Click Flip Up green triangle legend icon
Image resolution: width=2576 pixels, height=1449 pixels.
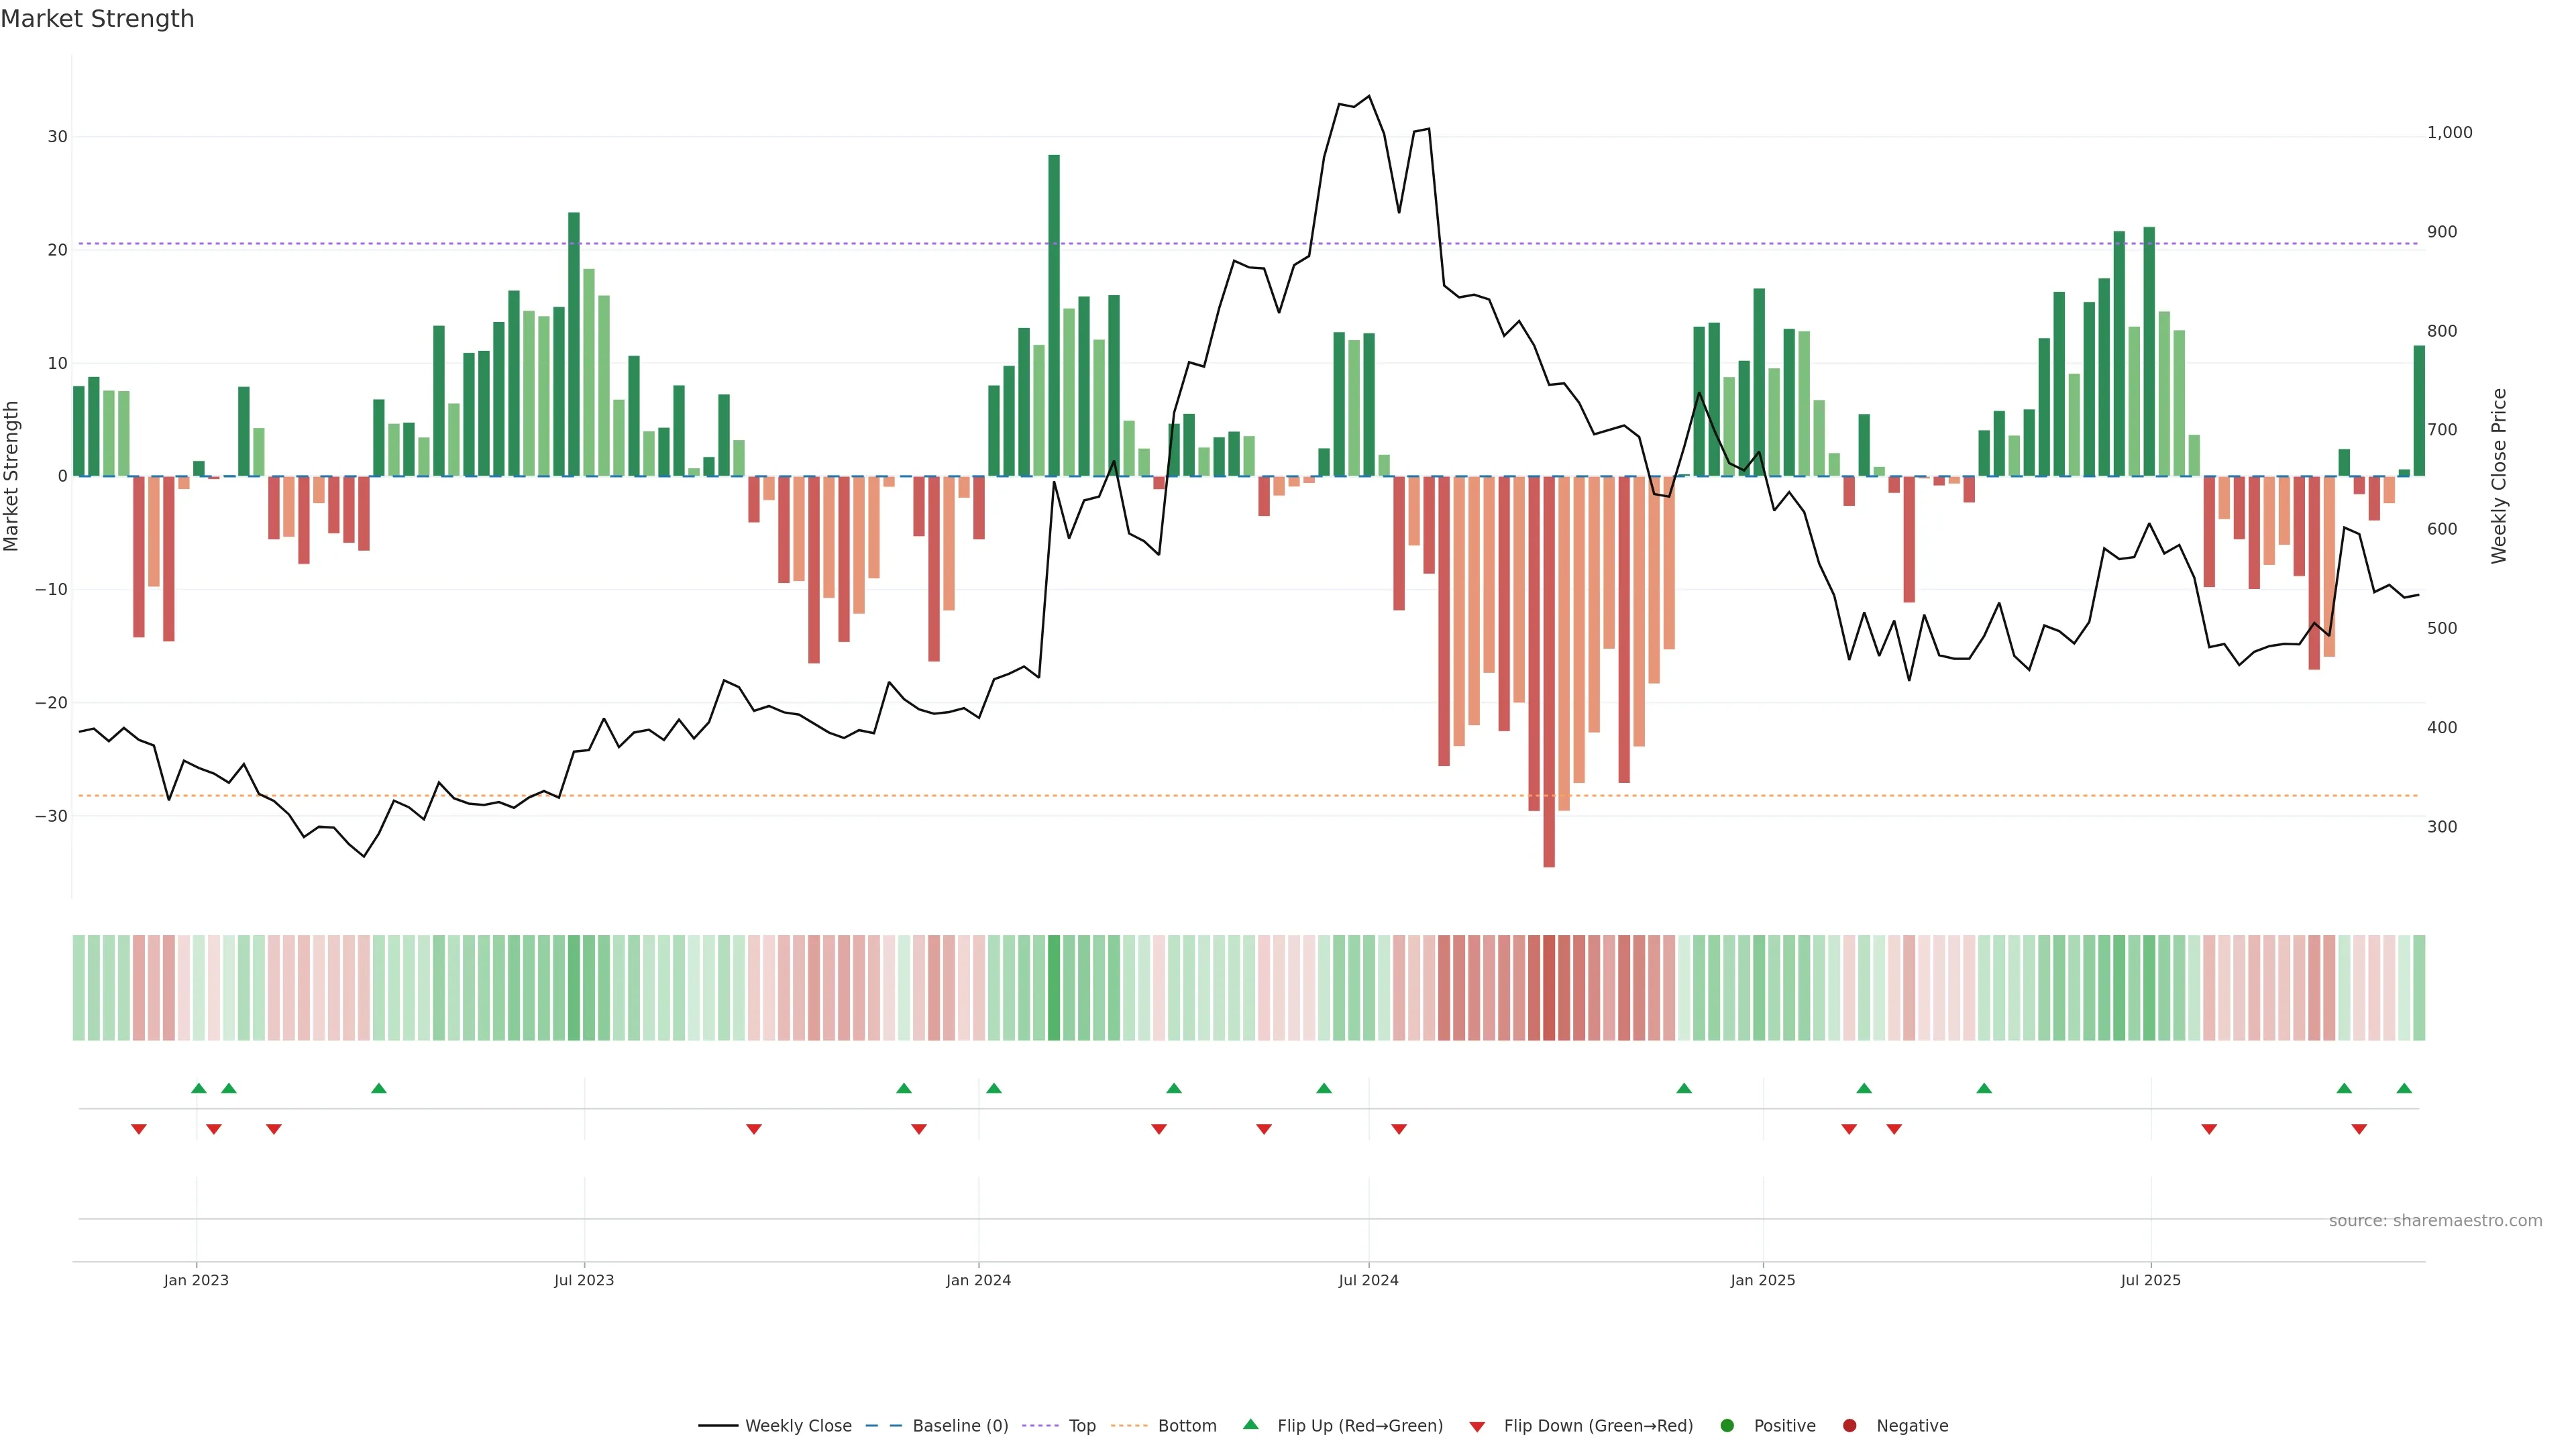(1250, 1425)
